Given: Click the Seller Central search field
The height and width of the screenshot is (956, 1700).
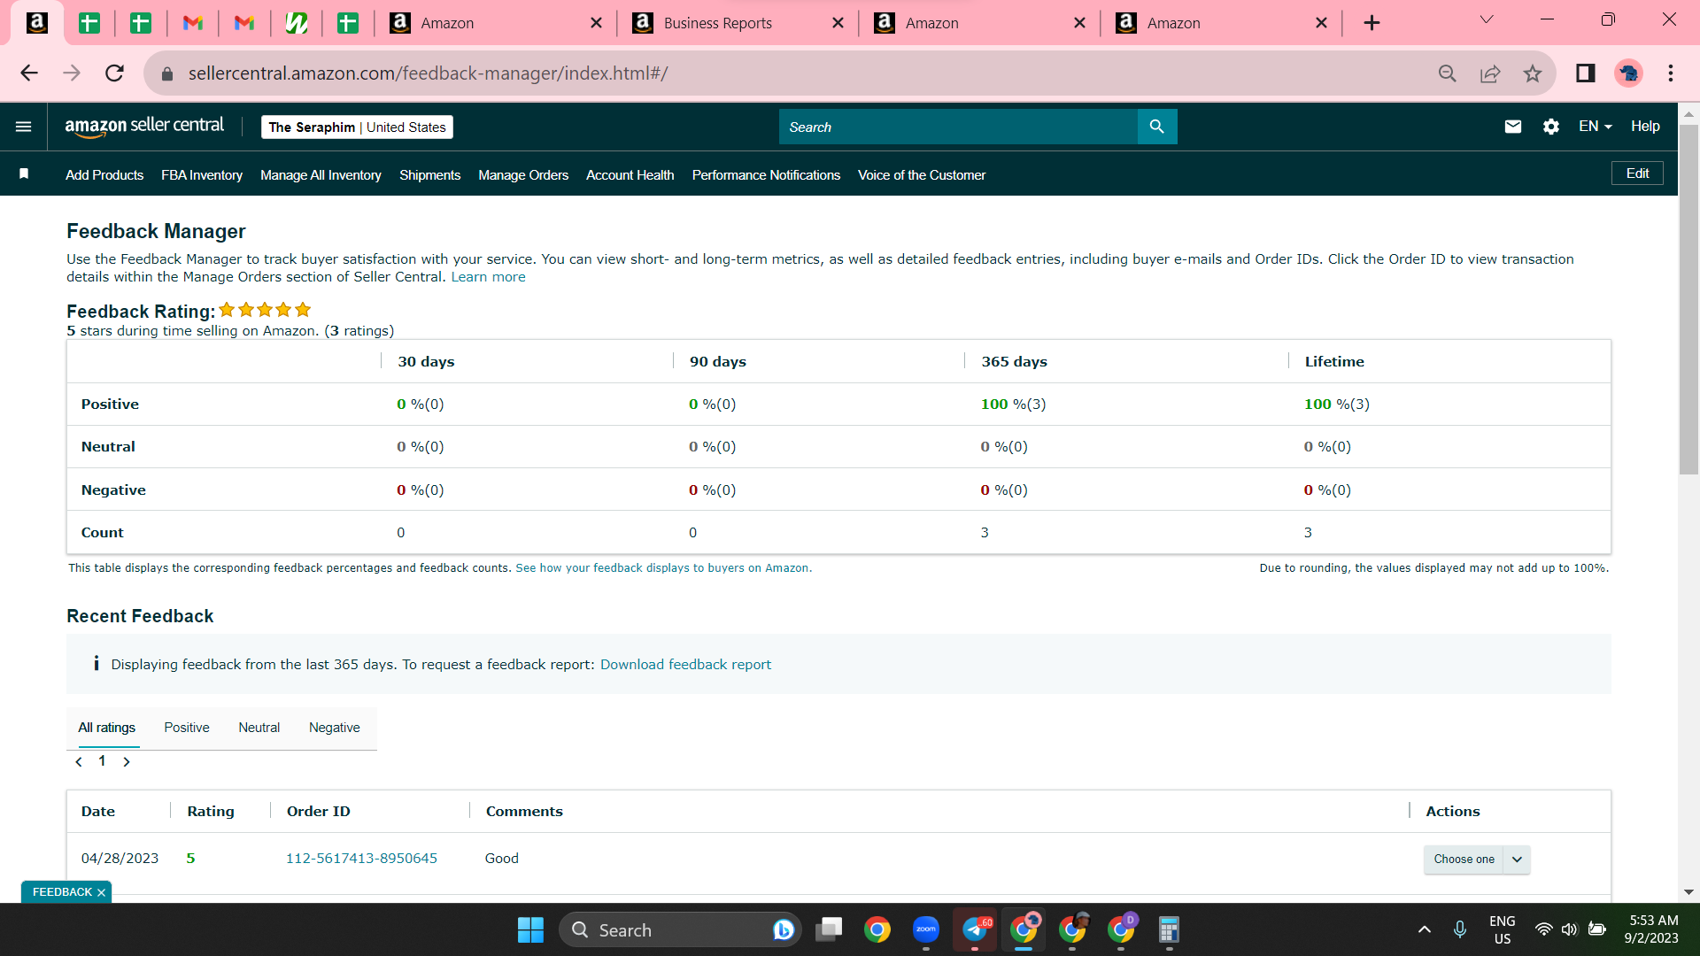Looking at the screenshot, I should 958,127.
